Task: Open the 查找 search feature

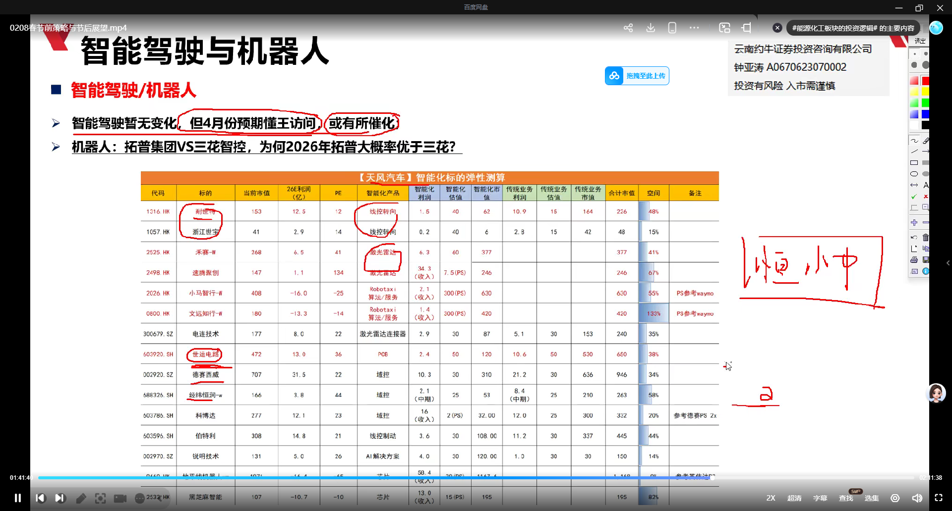Action: point(846,498)
